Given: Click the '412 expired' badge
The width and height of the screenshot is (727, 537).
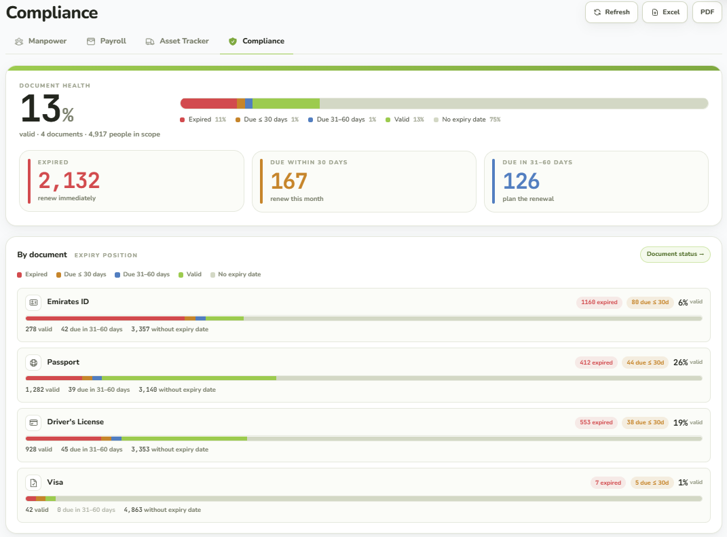Looking at the screenshot, I should coord(596,363).
